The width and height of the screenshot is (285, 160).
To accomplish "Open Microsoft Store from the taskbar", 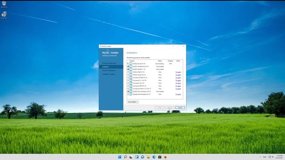I will tap(160, 157).
